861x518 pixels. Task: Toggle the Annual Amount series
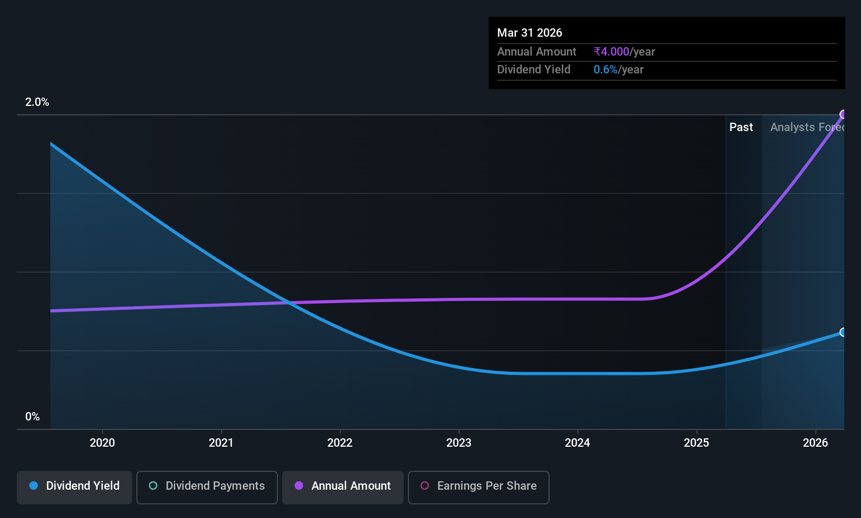click(x=343, y=488)
